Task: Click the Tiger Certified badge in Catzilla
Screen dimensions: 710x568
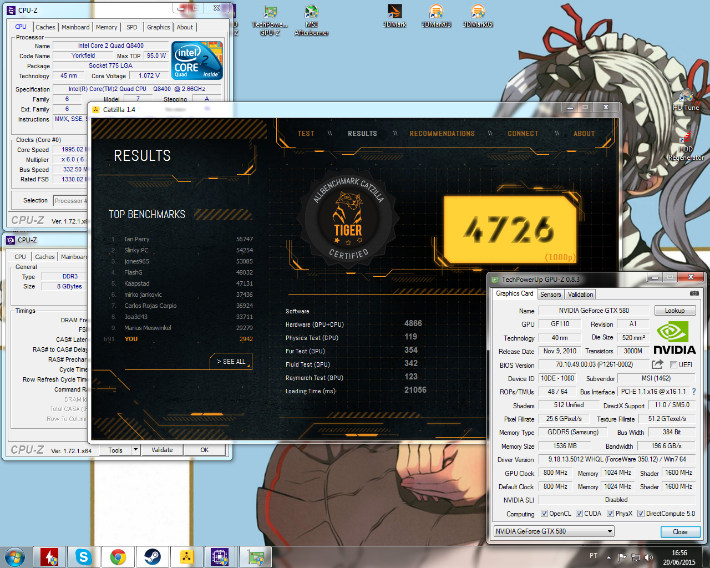Action: tap(348, 219)
